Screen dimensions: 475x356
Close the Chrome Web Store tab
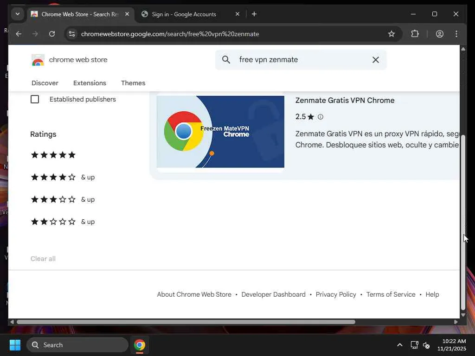point(127,14)
